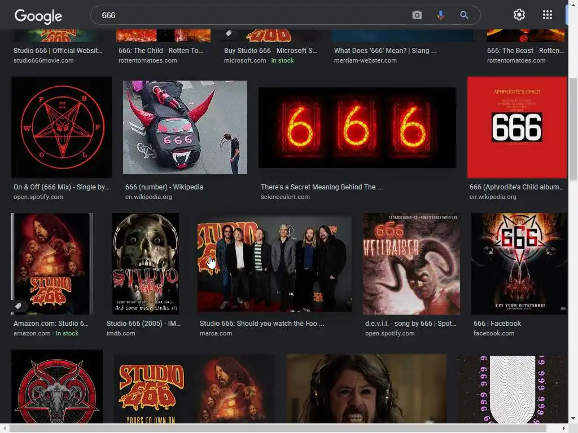Start voice search with microphone icon
The height and width of the screenshot is (433, 578).
click(440, 15)
